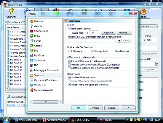Click the Connetti button in server panel
Screen dimensions: 163x123
tap(148, 27)
